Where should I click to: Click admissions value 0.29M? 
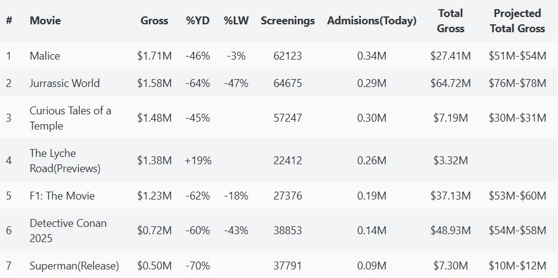pos(372,83)
